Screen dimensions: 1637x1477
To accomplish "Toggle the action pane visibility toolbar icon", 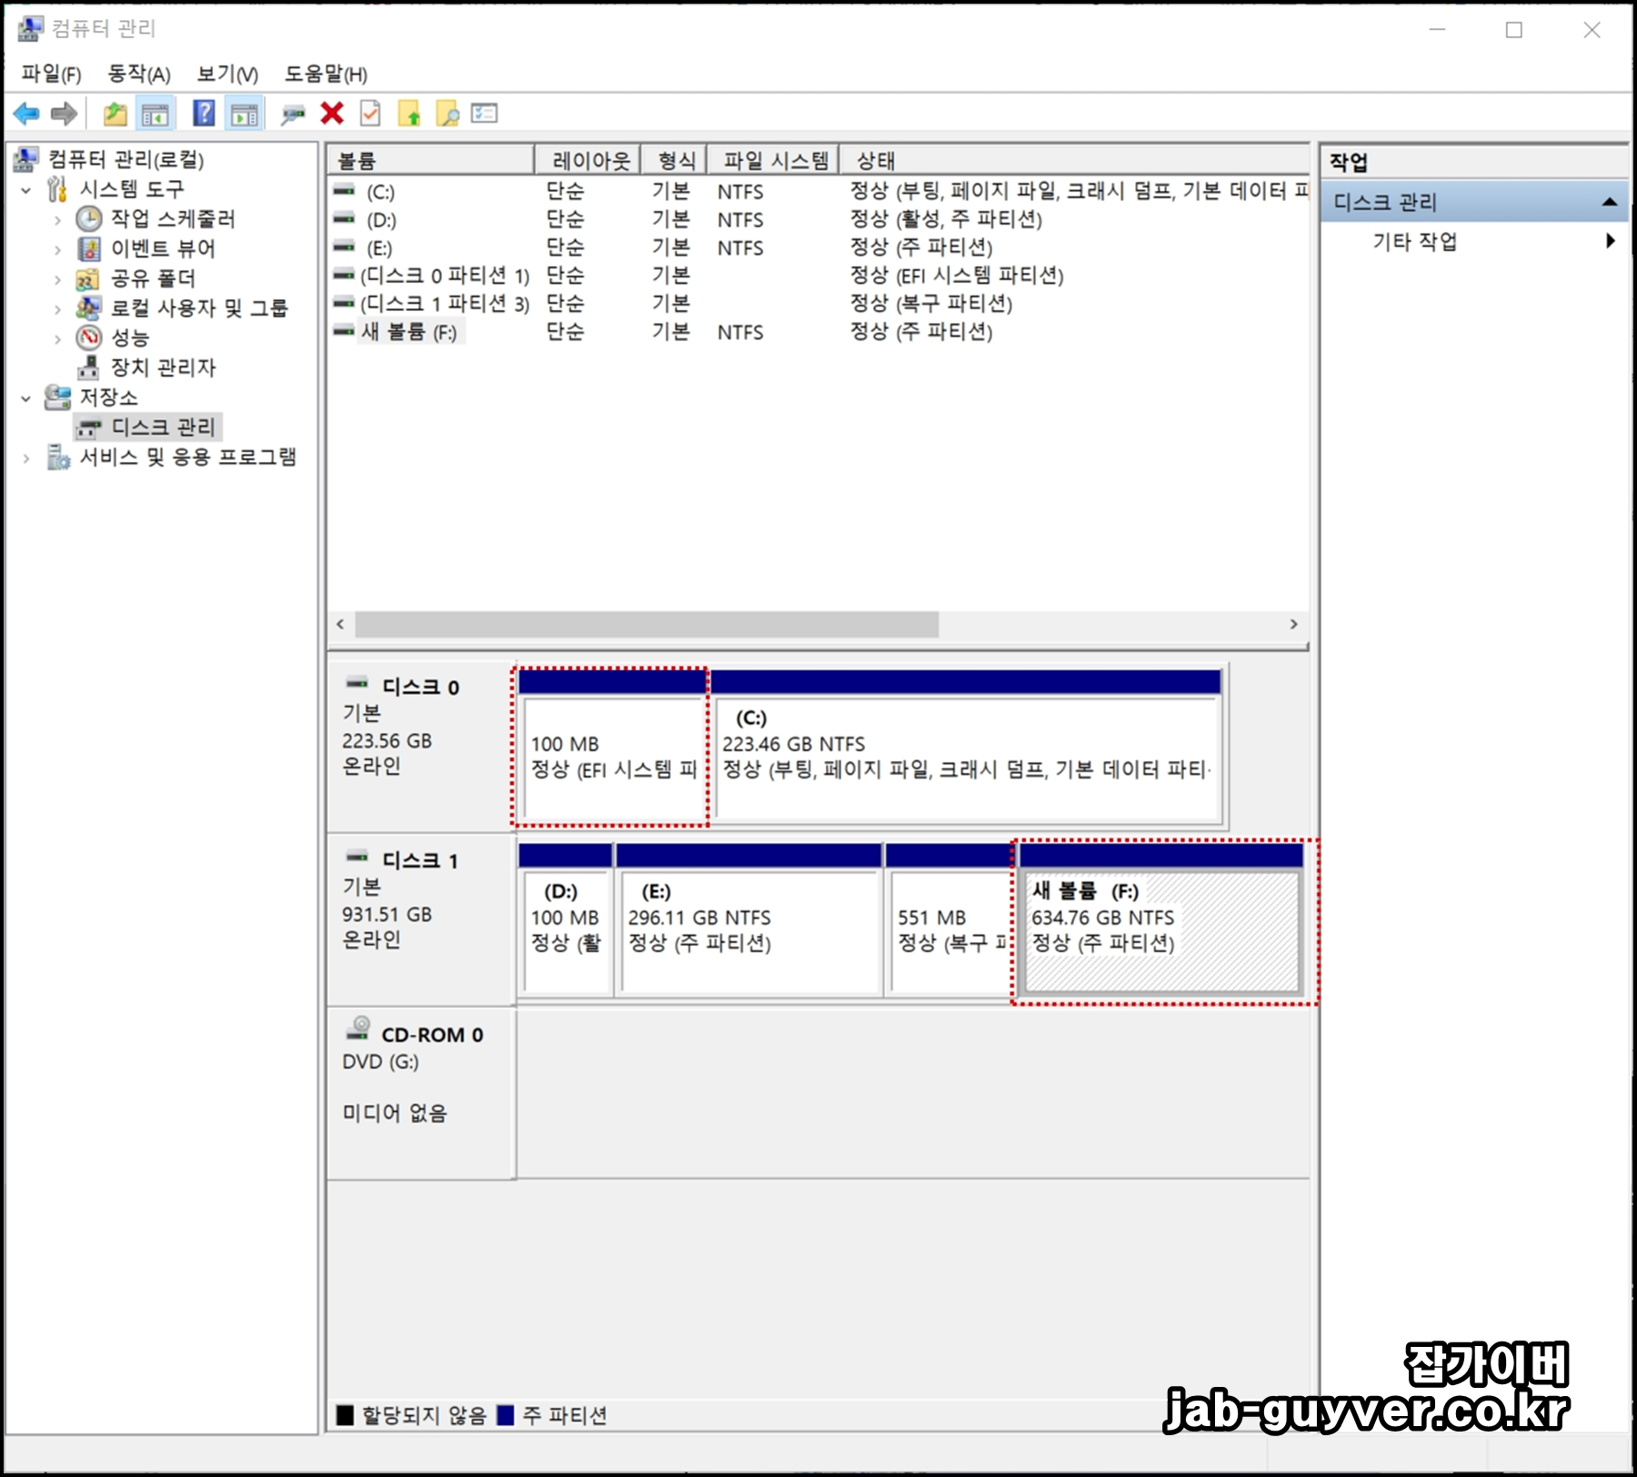I will pyautogui.click(x=242, y=114).
